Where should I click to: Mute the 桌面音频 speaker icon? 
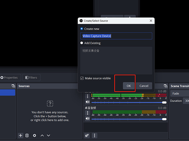click(87, 119)
